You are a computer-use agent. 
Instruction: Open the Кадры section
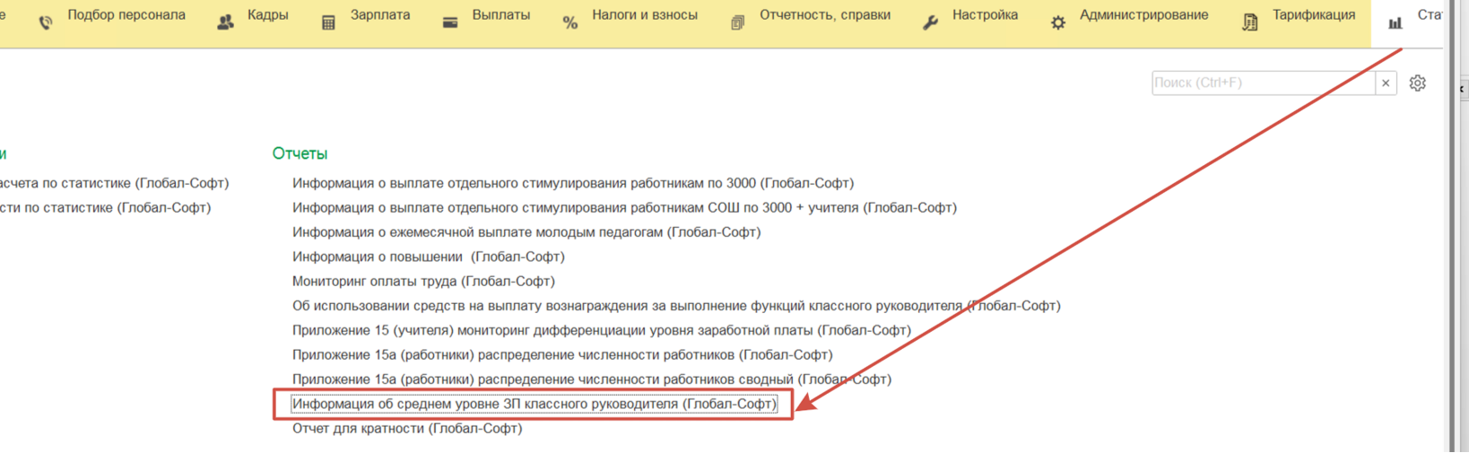point(267,15)
